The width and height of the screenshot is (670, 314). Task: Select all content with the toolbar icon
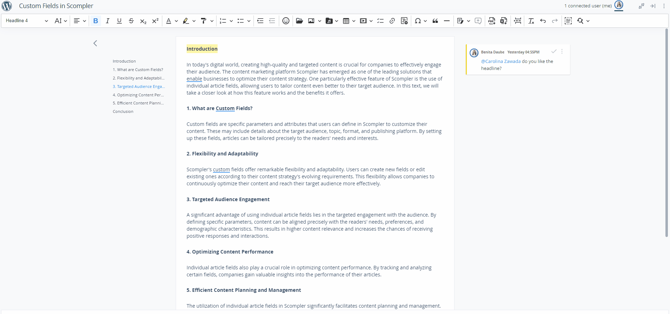click(568, 21)
